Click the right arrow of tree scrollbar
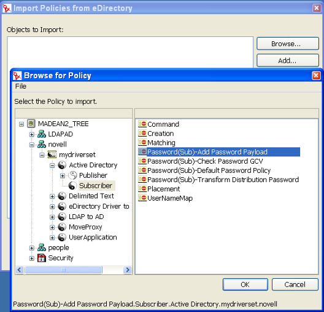324x312 pixels. click(x=128, y=270)
